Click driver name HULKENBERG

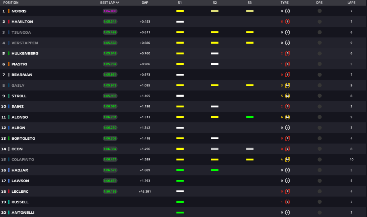pos(25,53)
